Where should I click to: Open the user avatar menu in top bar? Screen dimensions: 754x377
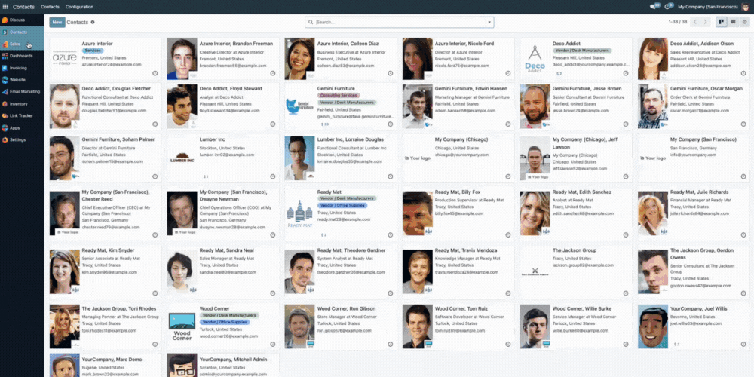[x=746, y=7]
